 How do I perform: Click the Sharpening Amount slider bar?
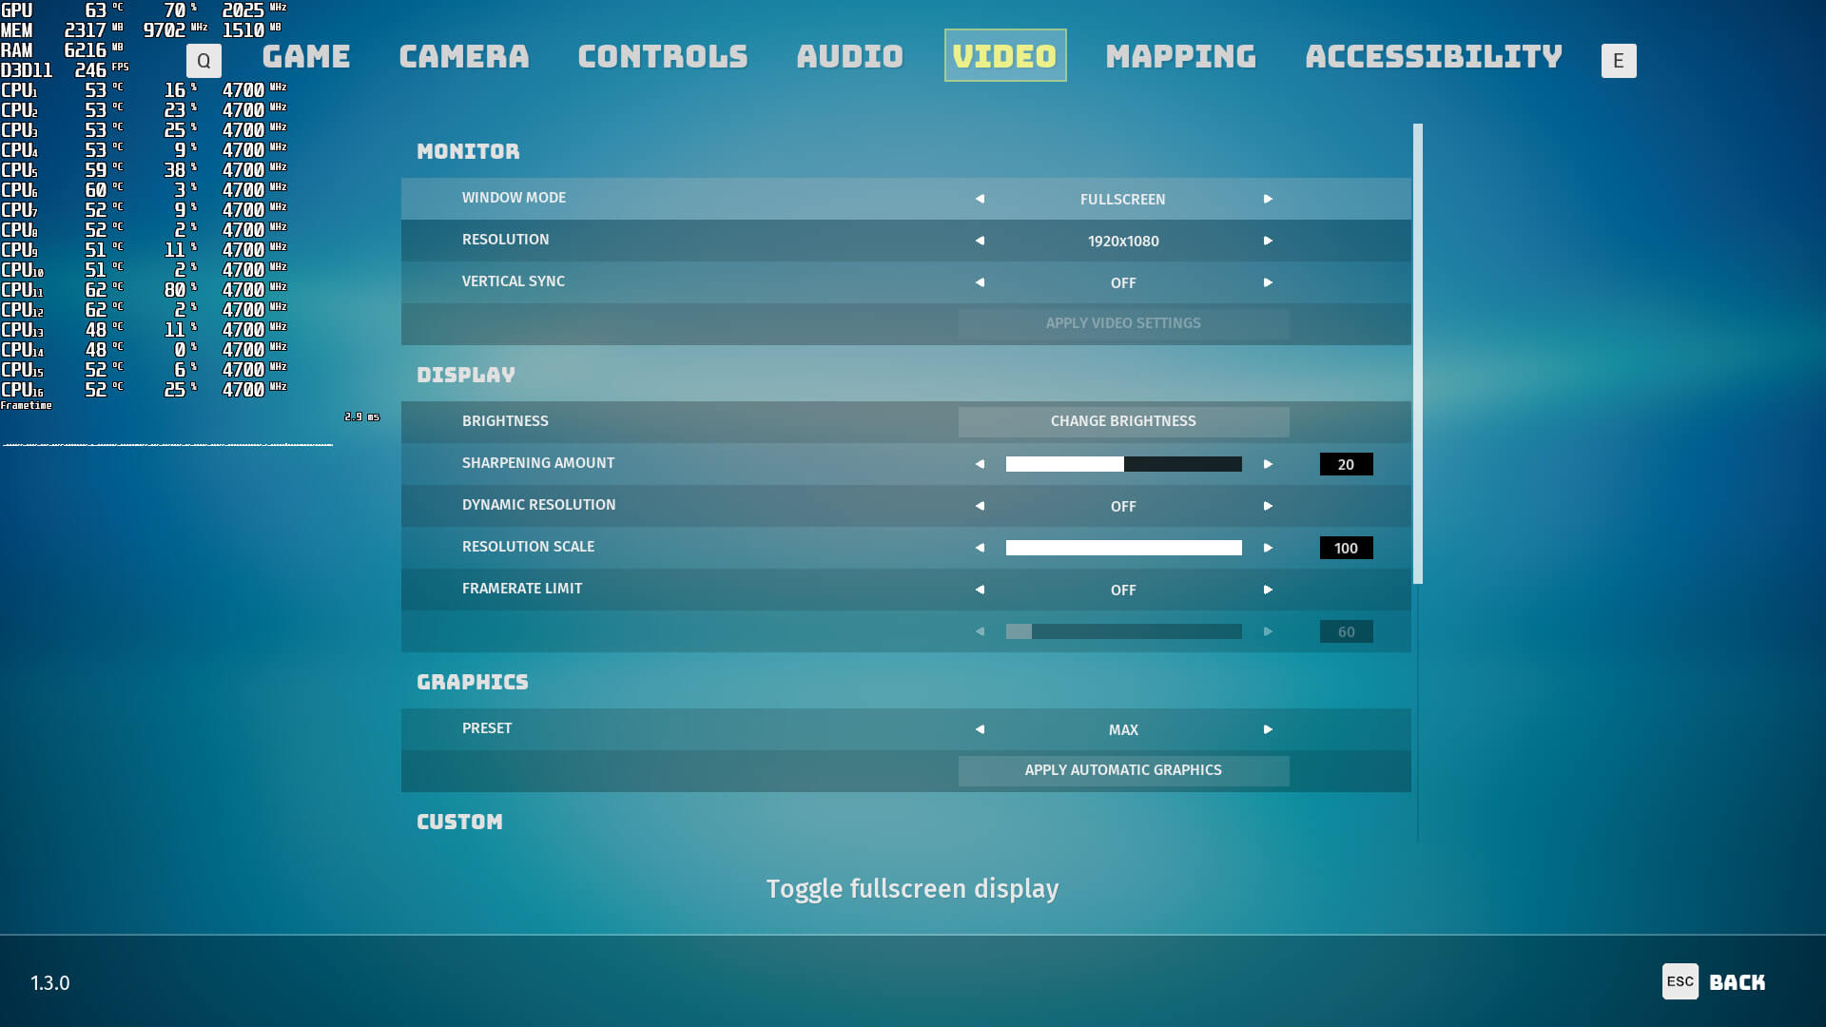[1123, 464]
